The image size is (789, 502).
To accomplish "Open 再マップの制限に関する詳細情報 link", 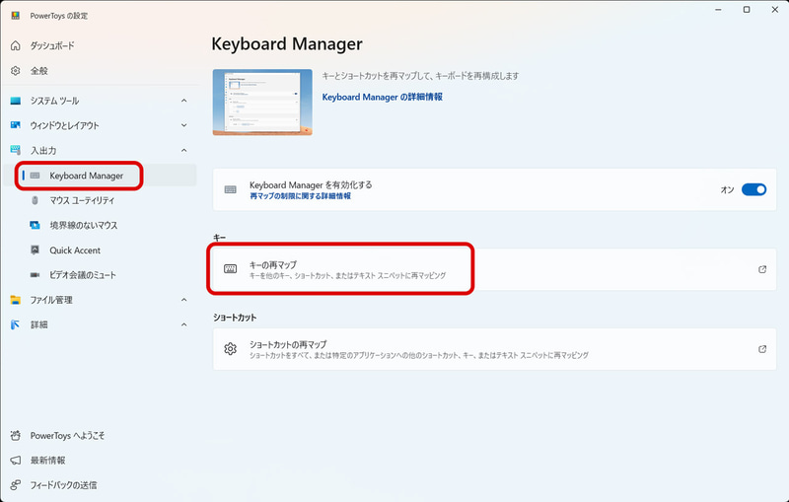I will click(x=300, y=196).
